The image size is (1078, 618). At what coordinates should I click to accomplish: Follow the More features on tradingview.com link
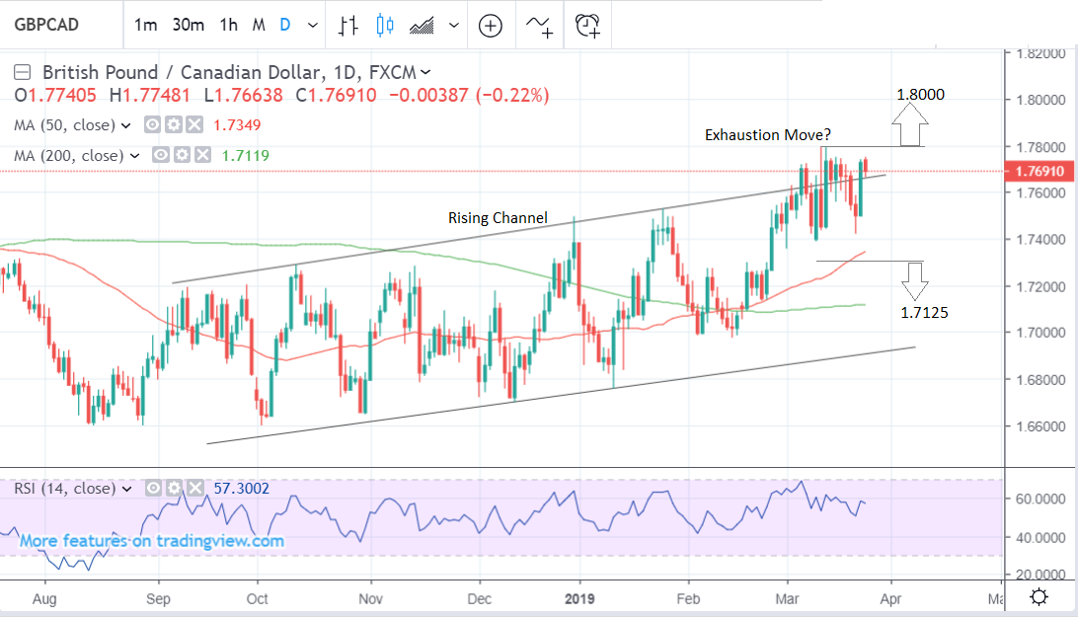click(x=152, y=541)
